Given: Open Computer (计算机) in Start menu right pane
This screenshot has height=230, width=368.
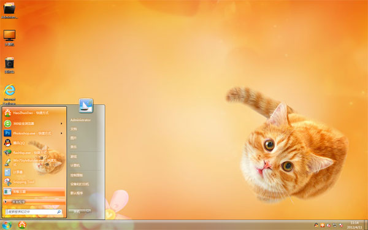Looking at the screenshot, I should tap(75, 166).
